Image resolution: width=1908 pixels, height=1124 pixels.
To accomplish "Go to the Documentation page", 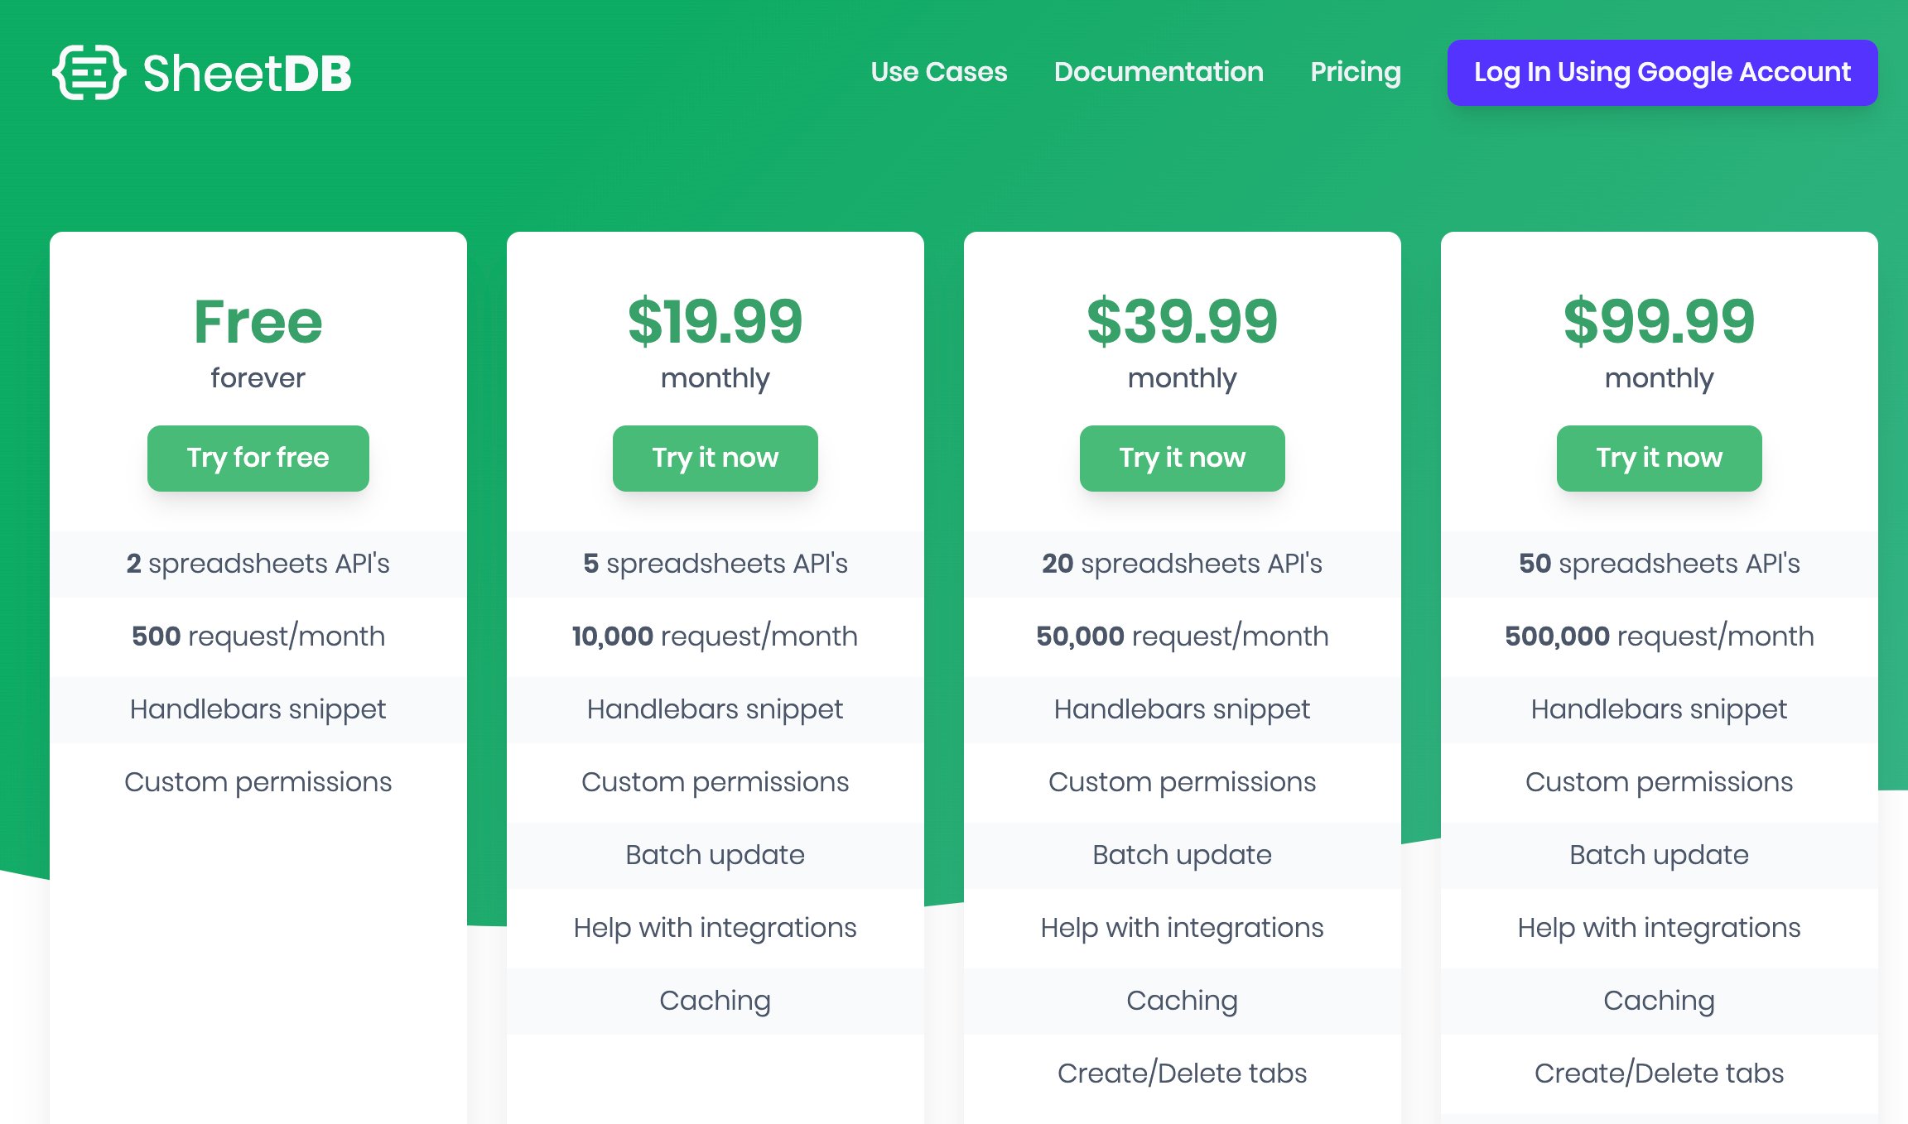I will (1159, 72).
